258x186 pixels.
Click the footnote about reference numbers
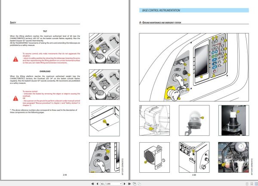click(43, 111)
